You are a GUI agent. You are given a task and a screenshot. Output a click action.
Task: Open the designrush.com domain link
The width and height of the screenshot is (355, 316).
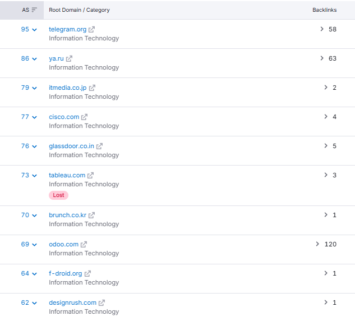click(x=73, y=303)
